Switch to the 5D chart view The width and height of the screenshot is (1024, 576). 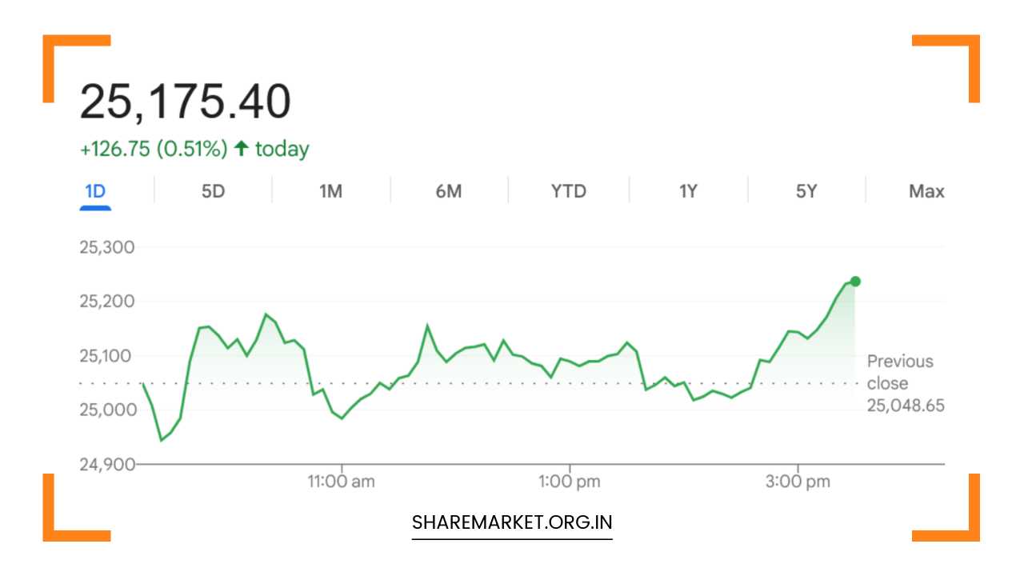click(x=213, y=190)
